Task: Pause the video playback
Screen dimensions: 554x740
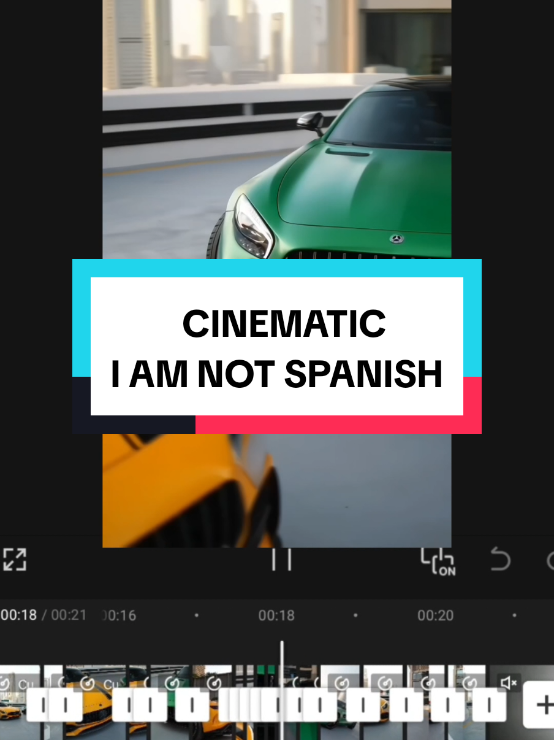Action: 281,560
